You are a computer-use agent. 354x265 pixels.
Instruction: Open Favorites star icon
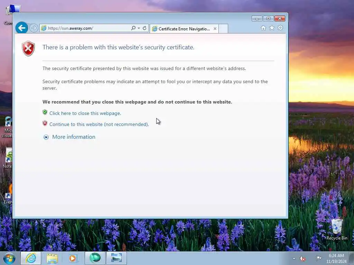point(272,28)
